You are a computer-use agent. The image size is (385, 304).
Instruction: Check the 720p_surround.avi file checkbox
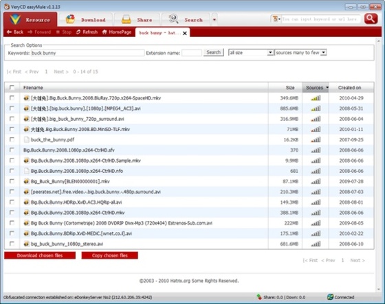(x=12, y=119)
